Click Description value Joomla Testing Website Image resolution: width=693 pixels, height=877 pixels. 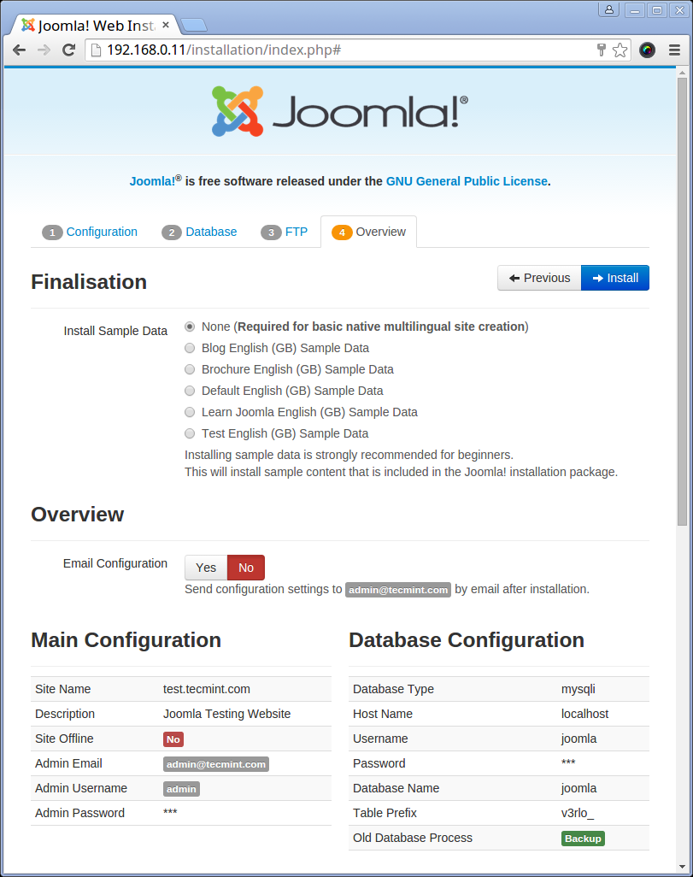tap(226, 714)
